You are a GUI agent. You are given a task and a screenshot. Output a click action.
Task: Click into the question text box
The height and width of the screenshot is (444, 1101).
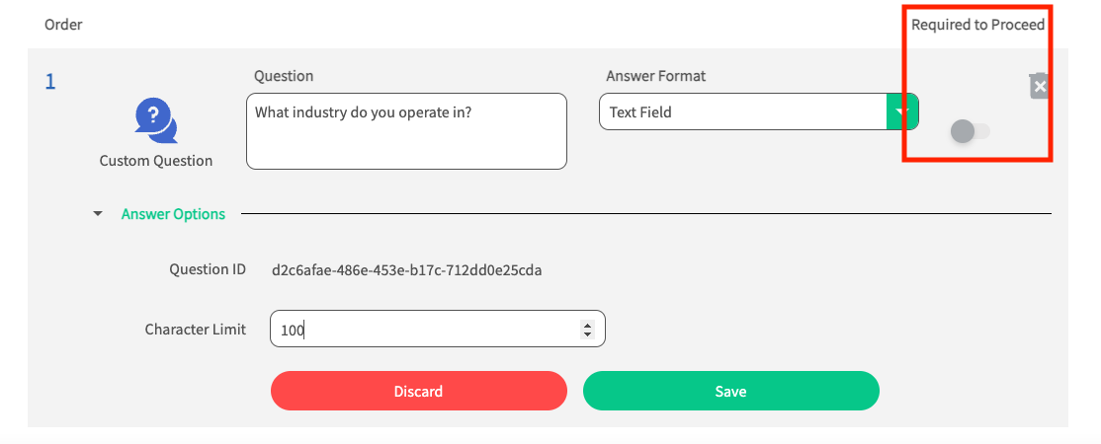pos(406,131)
